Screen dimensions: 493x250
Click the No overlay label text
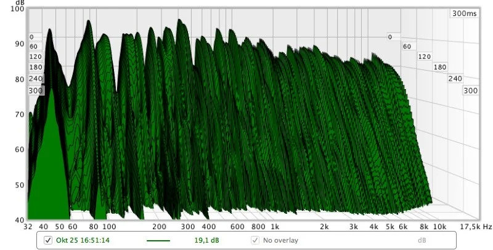tap(280, 240)
